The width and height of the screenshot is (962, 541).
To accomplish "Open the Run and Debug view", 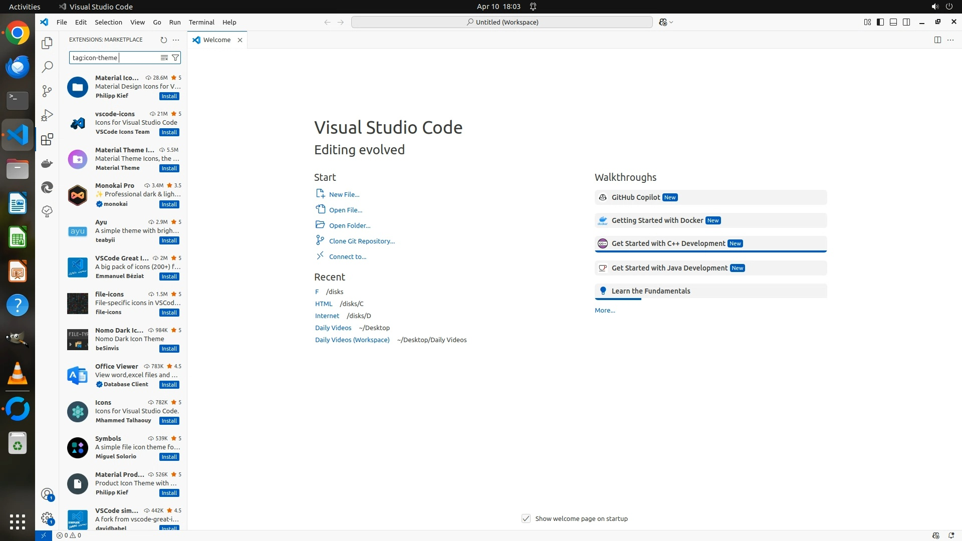I will [x=47, y=115].
